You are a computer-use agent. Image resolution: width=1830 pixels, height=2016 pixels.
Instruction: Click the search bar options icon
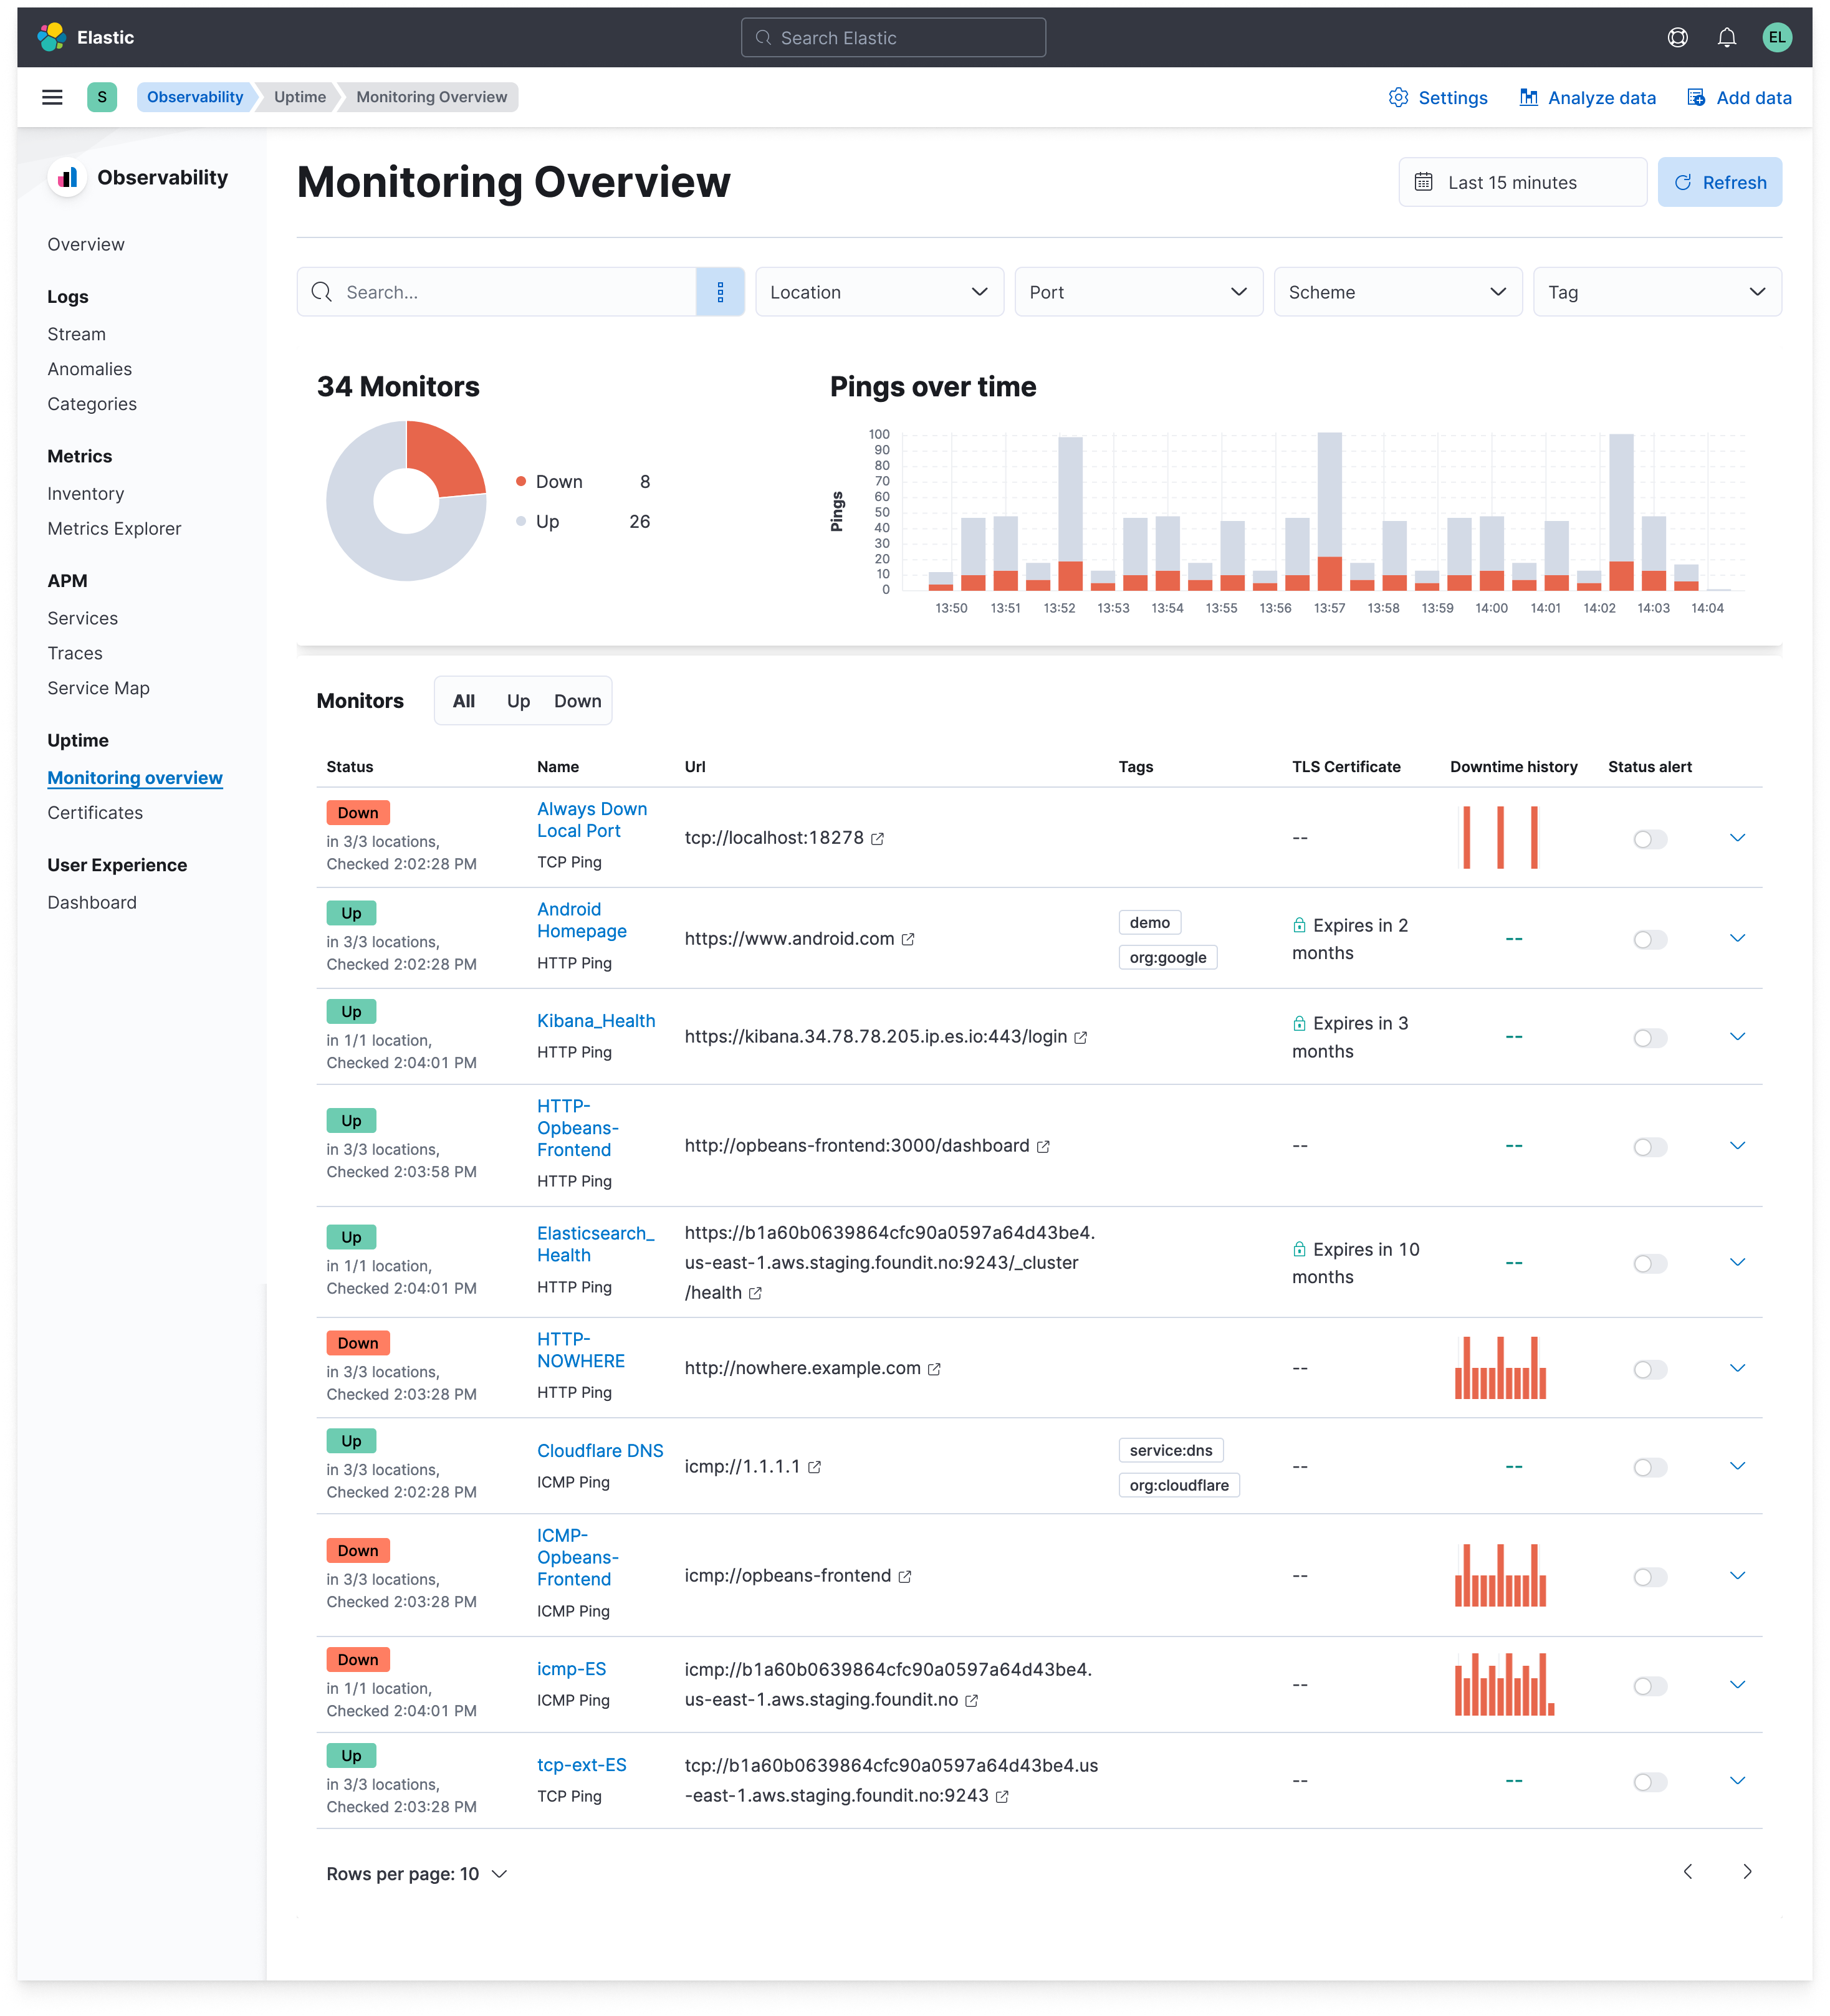[720, 292]
